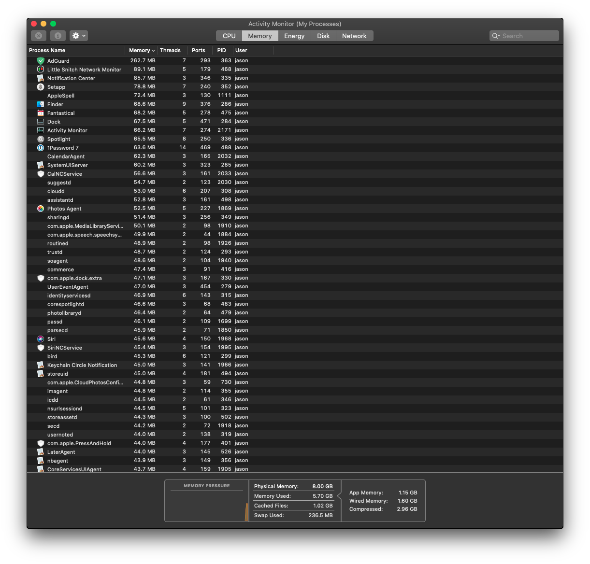Click the Little Snitch Network Monitor icon
The image size is (590, 564).
(41, 70)
